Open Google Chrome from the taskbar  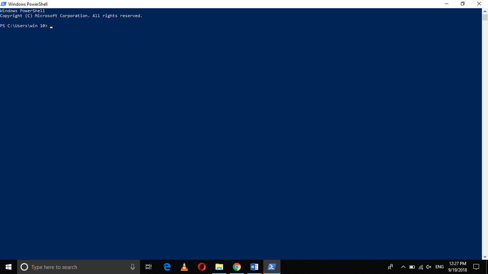pyautogui.click(x=236, y=267)
